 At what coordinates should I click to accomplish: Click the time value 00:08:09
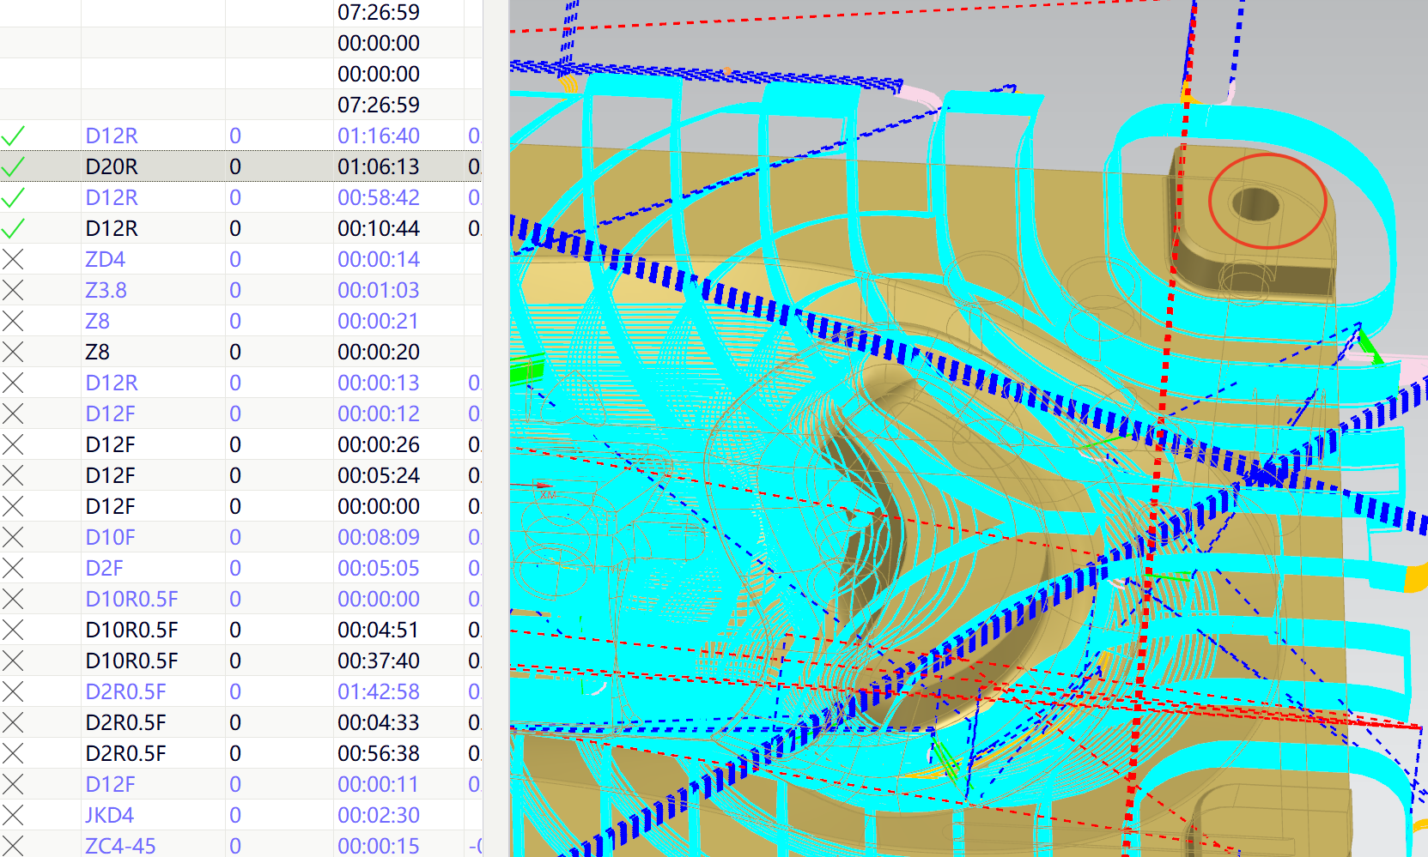[x=379, y=537]
